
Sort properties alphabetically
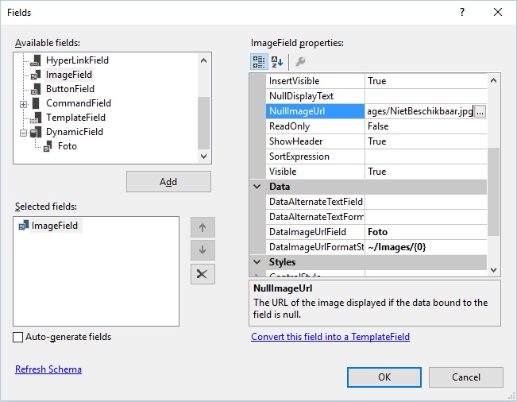pos(277,62)
